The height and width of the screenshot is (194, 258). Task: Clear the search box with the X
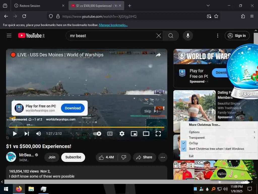click(159, 36)
